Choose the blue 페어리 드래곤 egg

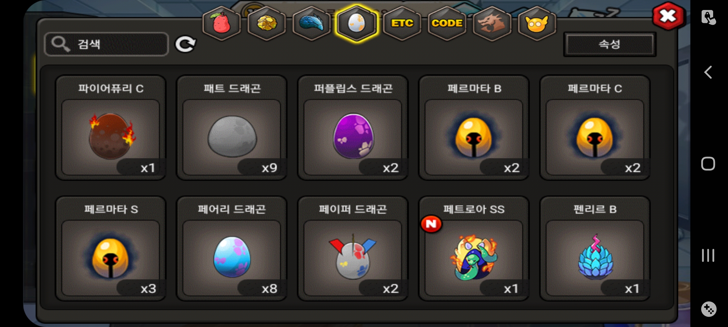(232, 248)
